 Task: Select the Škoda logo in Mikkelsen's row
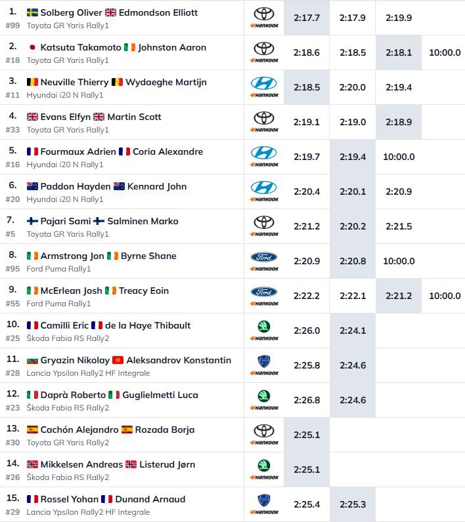[263, 465]
